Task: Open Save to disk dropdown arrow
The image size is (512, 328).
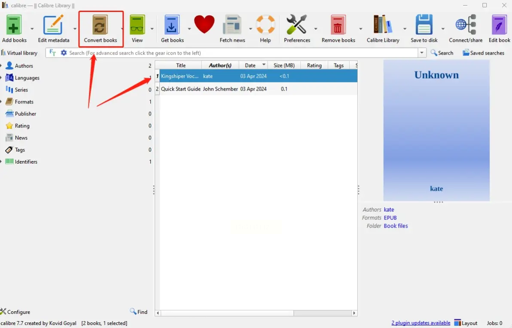Action: (x=443, y=29)
